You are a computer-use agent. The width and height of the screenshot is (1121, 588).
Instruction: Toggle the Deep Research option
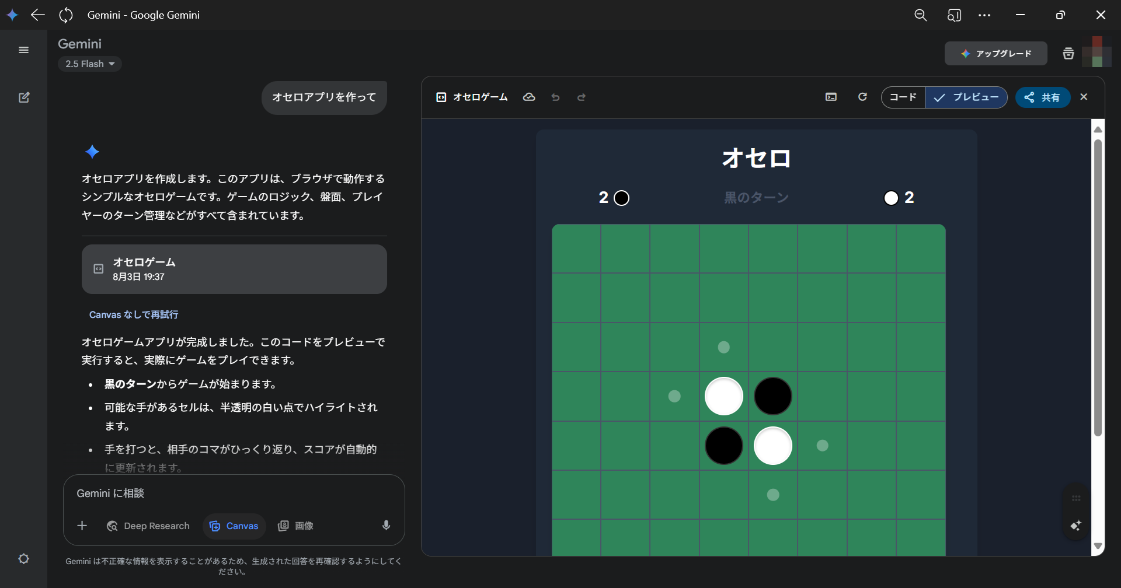tap(148, 526)
